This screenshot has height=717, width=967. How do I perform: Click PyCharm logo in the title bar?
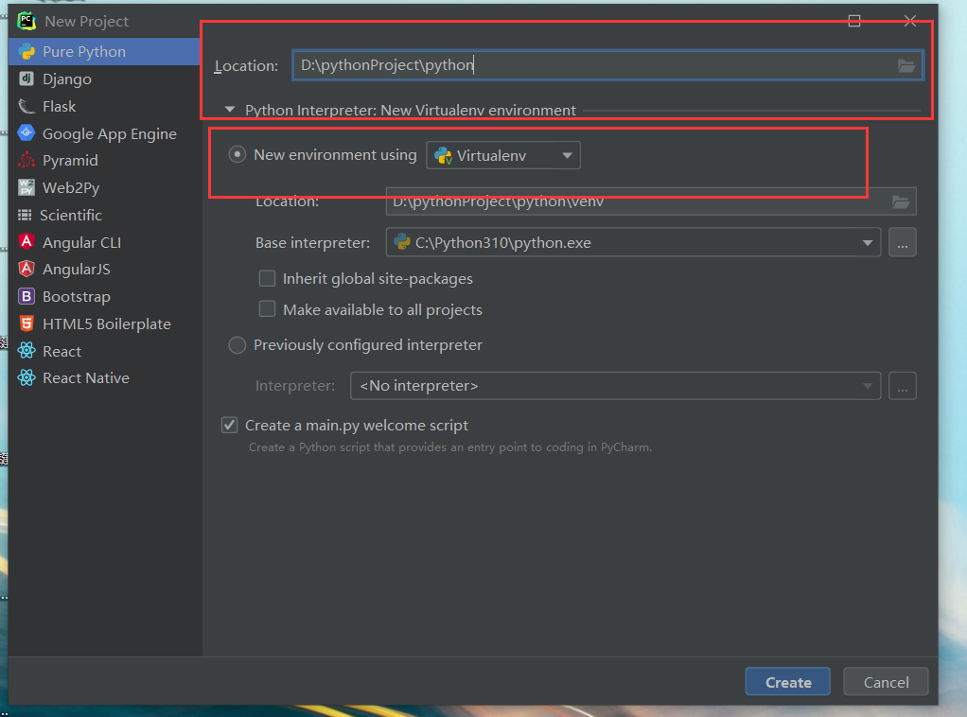pos(26,21)
